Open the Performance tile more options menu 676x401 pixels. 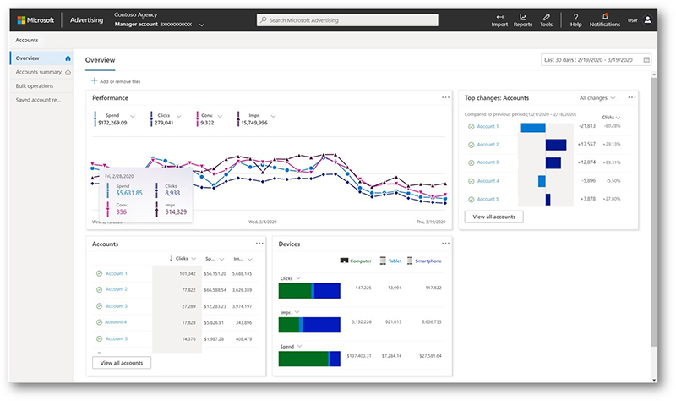point(445,97)
